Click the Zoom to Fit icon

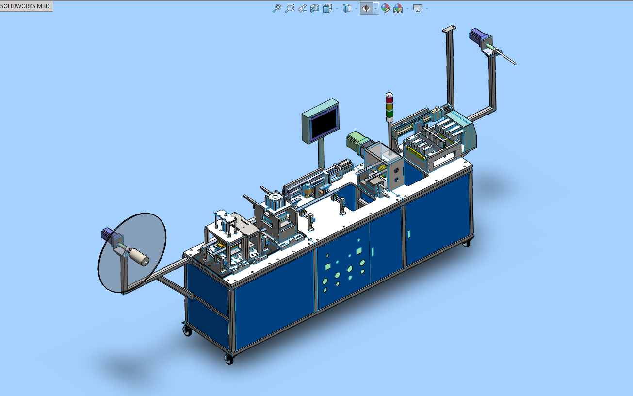[x=277, y=8]
